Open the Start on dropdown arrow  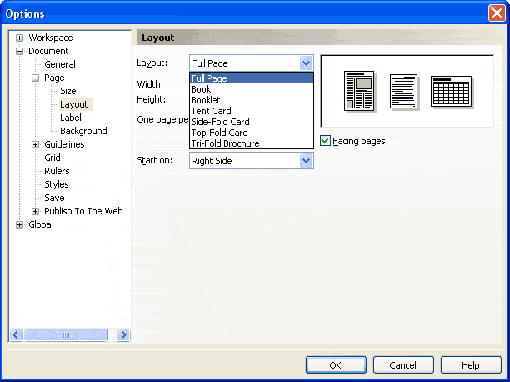point(306,160)
